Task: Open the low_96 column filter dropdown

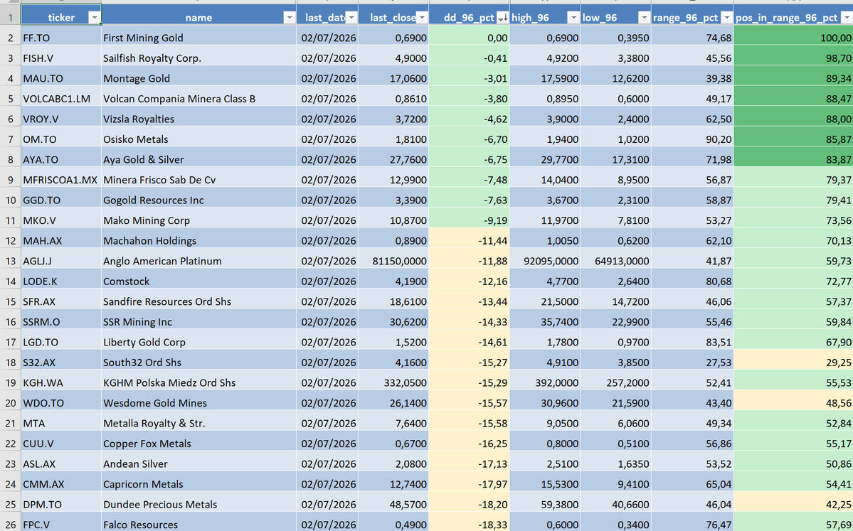Action: coord(644,17)
